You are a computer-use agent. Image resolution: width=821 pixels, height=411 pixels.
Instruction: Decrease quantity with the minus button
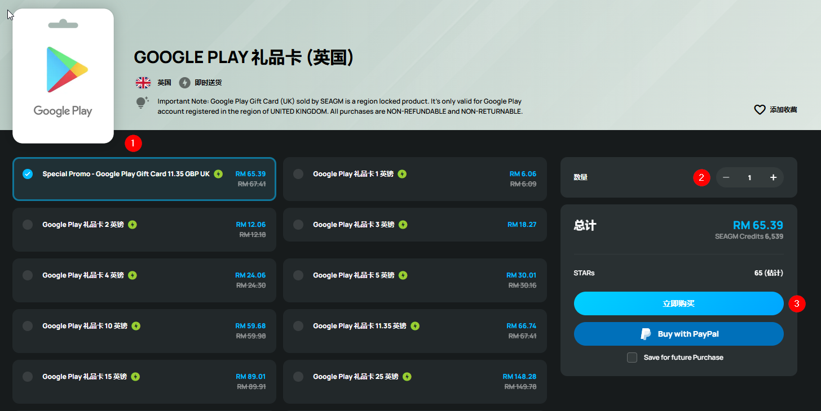click(726, 177)
